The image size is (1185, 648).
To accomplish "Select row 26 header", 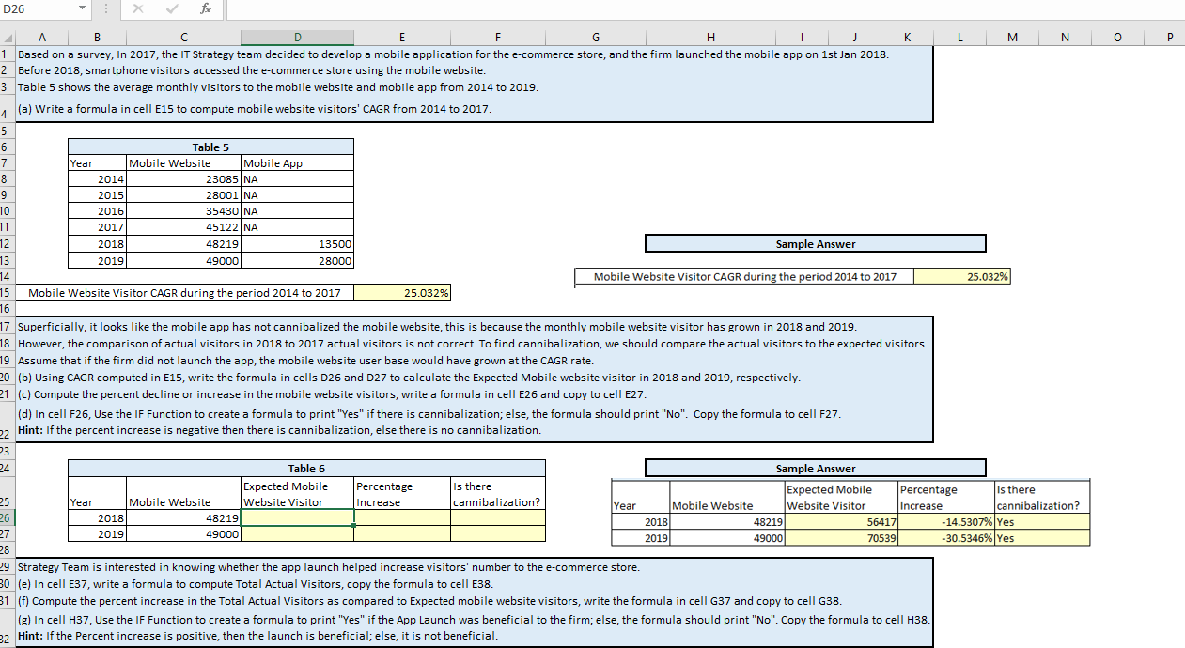I will 7,518.
